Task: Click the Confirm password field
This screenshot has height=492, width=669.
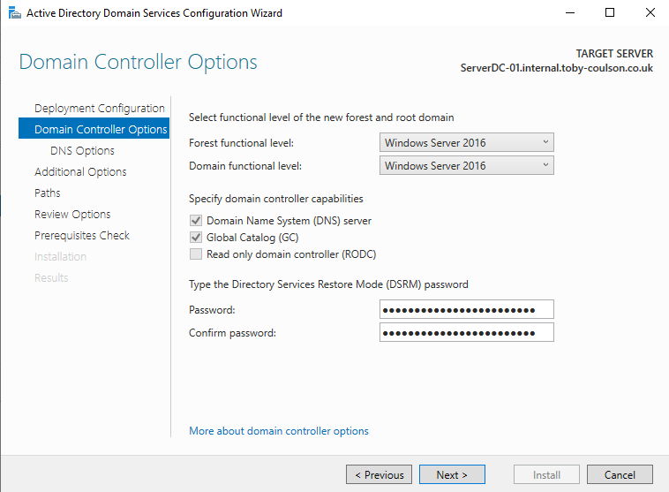Action: point(466,332)
